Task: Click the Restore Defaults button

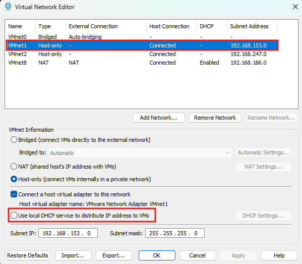Action: point(28,255)
